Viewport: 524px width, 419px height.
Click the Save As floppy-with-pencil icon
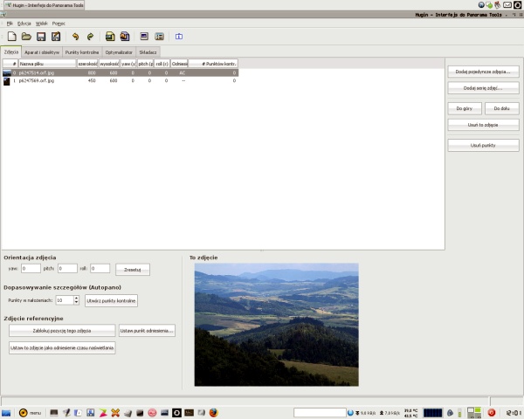[x=56, y=37]
